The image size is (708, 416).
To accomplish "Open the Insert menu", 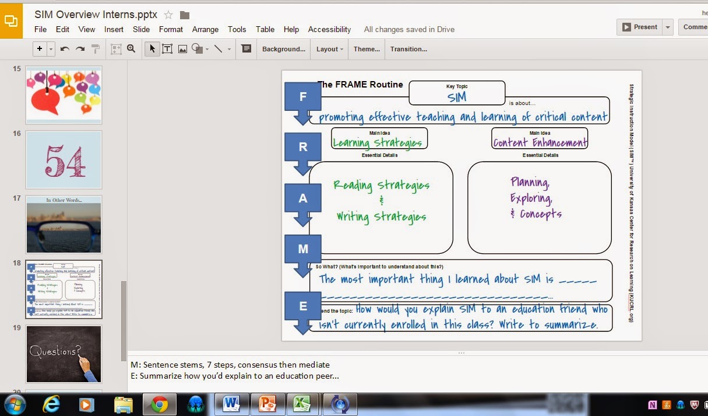I will pyautogui.click(x=114, y=29).
